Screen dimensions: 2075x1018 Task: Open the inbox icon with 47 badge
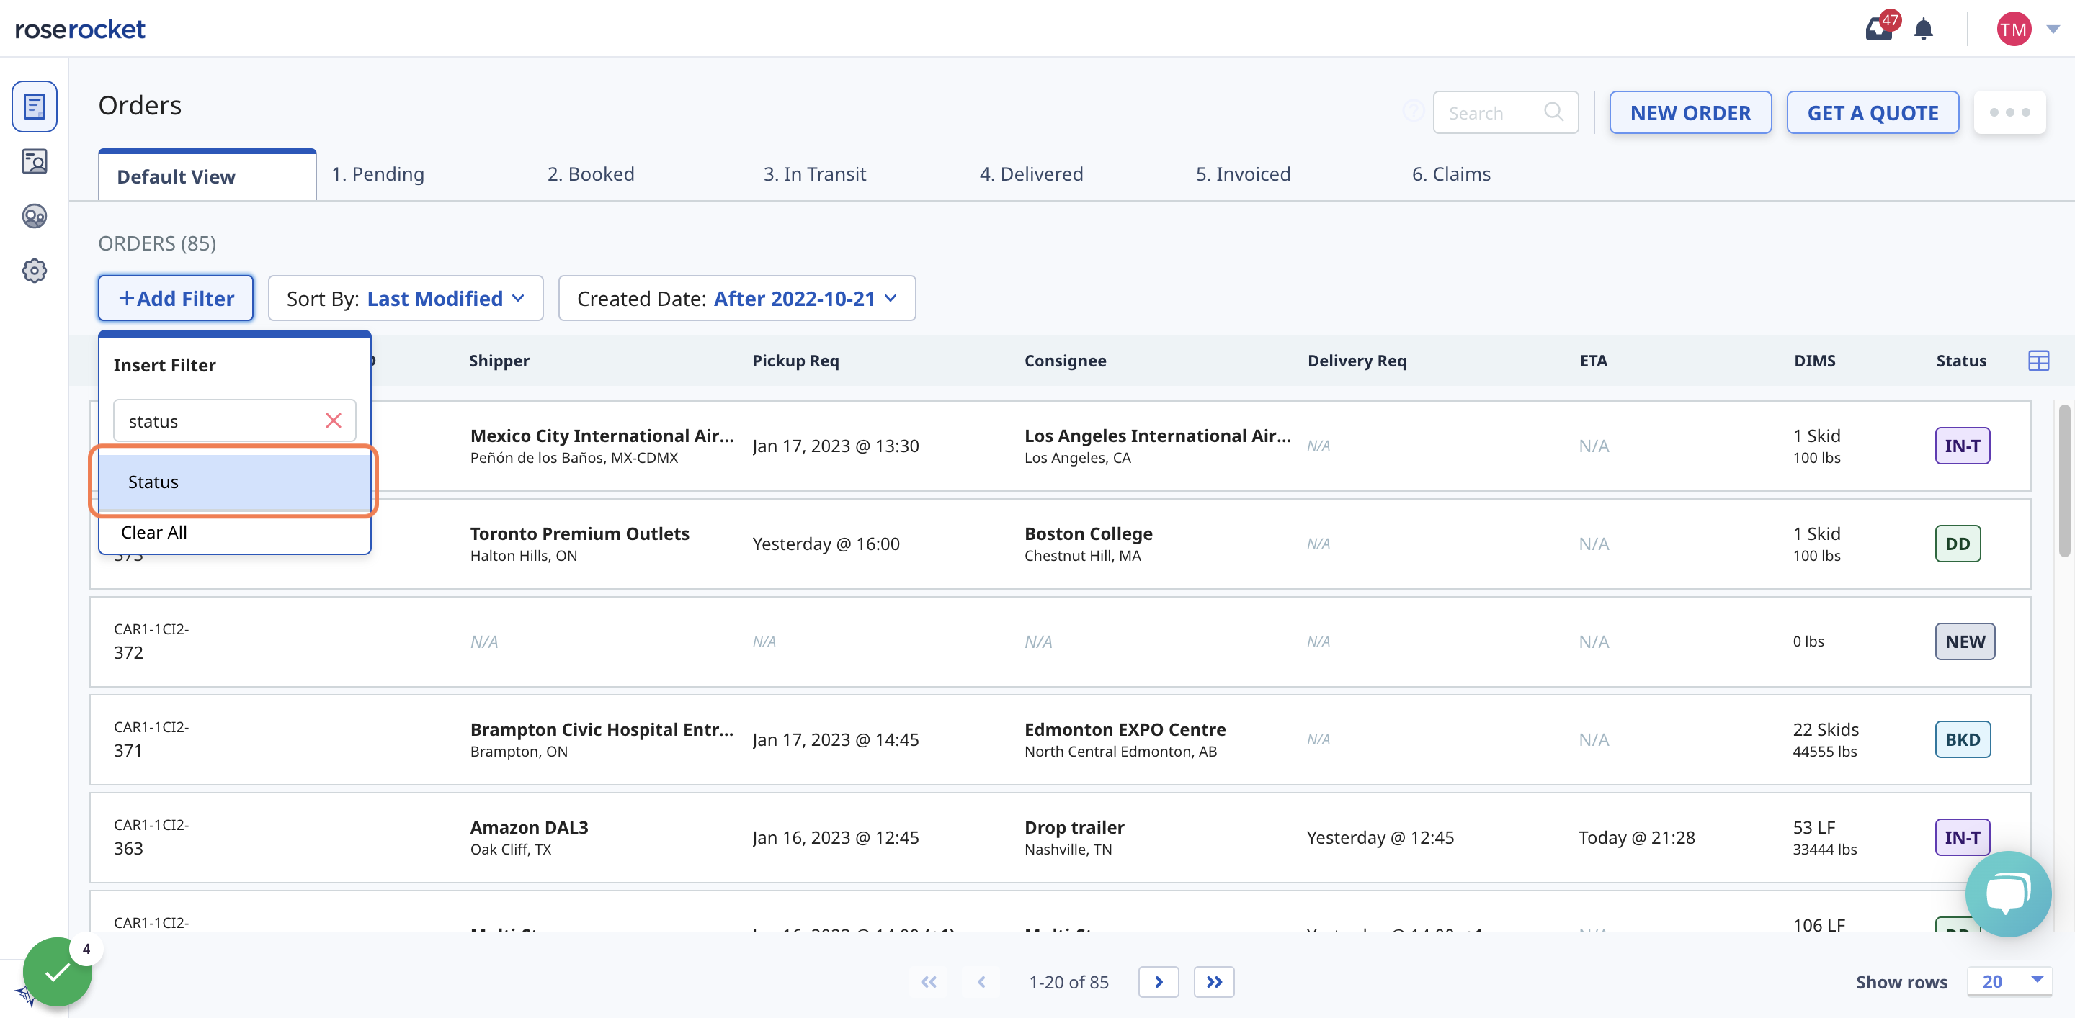(1880, 29)
